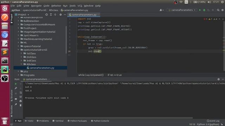Collapse all icon in Project panel
Image resolution: width=225 pixels, height=126 pixels.
pos(55,15)
